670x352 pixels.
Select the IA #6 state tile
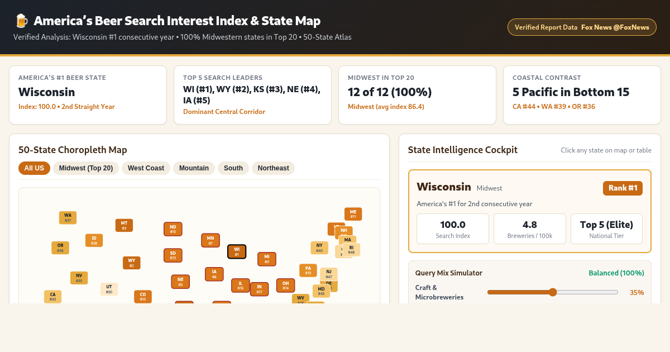pos(214,274)
